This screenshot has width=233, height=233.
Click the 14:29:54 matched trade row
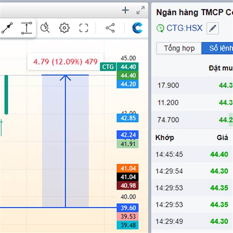192,171
